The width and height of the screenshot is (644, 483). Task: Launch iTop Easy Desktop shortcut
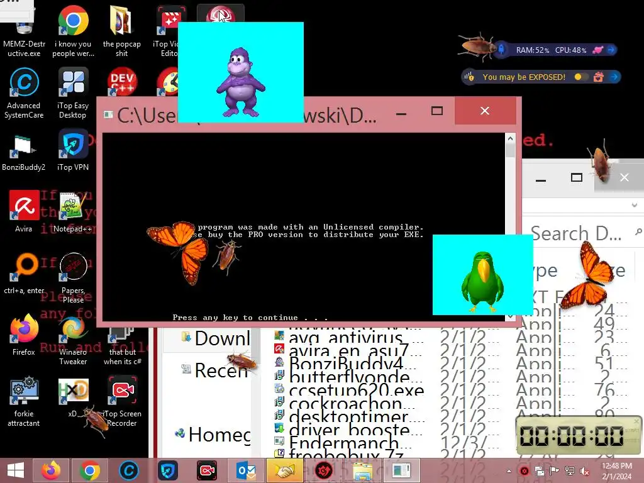[73, 94]
